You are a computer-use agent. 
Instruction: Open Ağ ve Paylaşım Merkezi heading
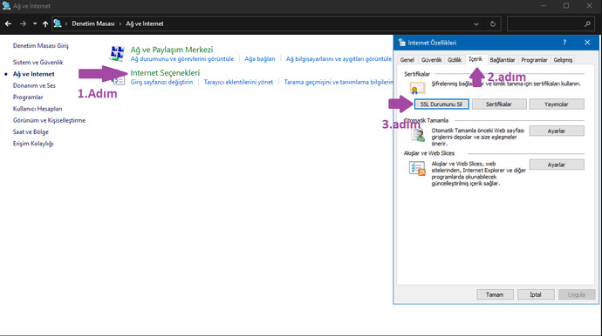(172, 50)
